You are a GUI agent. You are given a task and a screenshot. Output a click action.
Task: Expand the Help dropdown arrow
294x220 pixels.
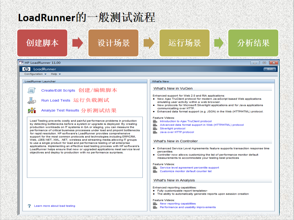(x=60, y=74)
